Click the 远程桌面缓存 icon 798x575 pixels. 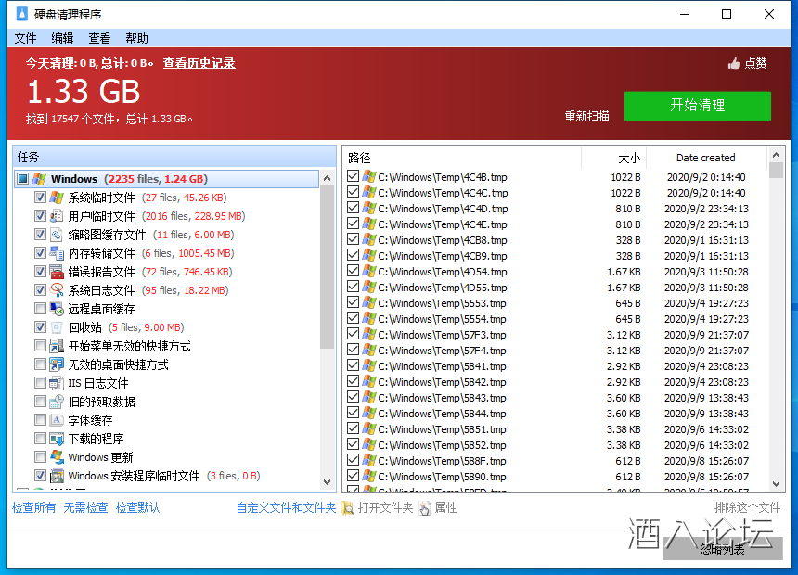(x=57, y=309)
